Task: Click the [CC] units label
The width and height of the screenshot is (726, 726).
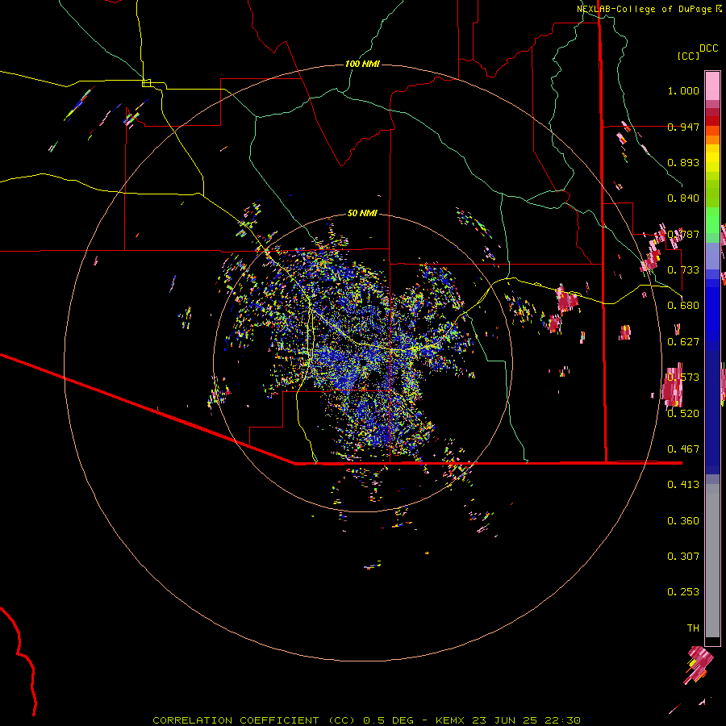Action: [x=689, y=56]
